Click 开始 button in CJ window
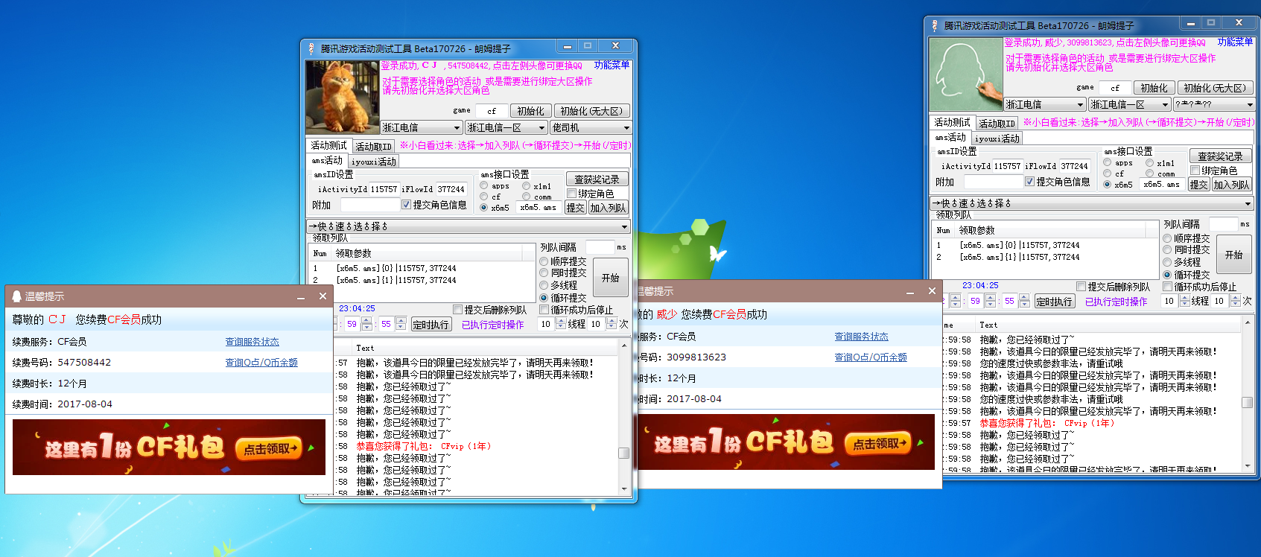This screenshot has height=557, width=1261. coord(611,278)
